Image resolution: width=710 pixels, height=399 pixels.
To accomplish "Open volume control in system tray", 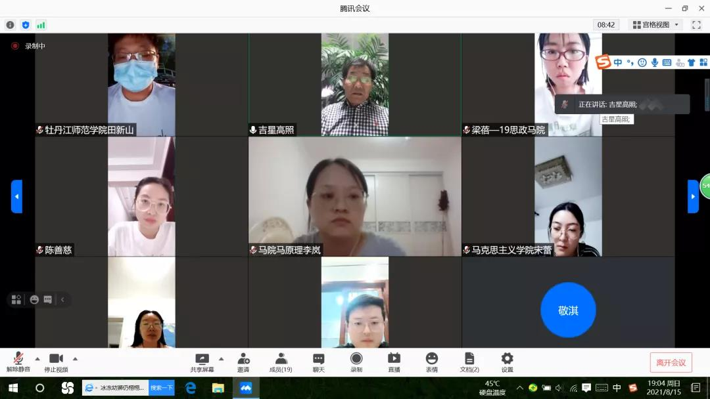I will (559, 388).
